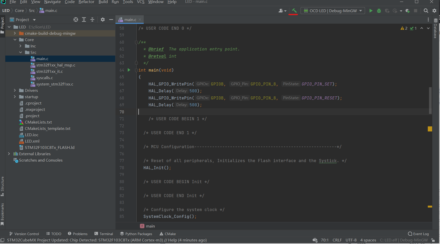Click the editor vertical scrollbar thumb

click(430, 101)
